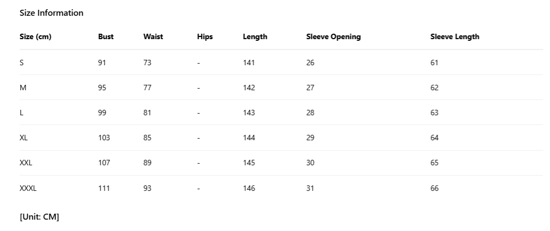Click the bust value 99 for size L
Image resolution: width=550 pixels, height=231 pixels.
point(102,113)
